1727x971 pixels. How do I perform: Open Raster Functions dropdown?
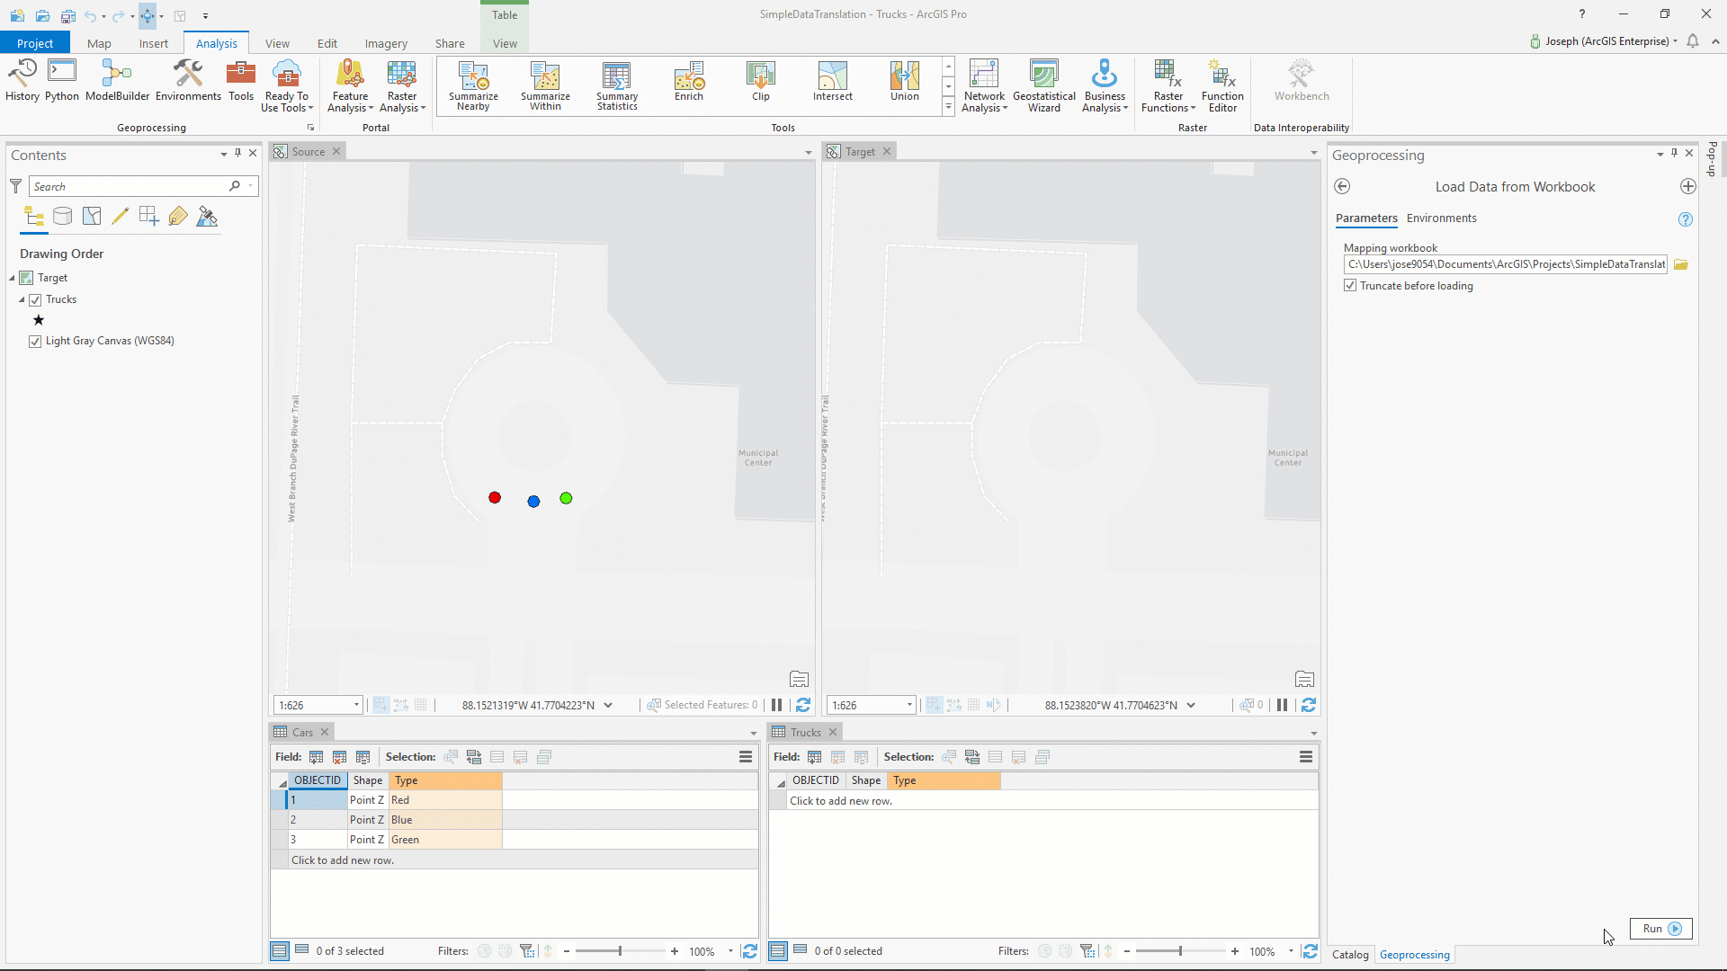[1168, 86]
